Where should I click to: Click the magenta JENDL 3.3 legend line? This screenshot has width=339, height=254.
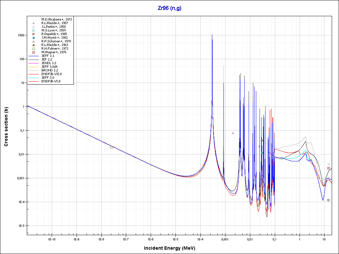point(33,63)
